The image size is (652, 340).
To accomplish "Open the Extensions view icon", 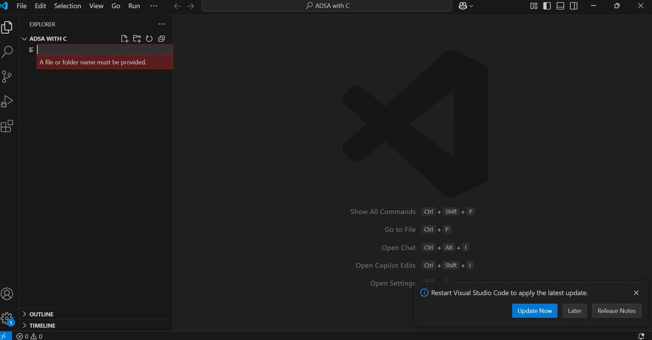I will point(7,127).
